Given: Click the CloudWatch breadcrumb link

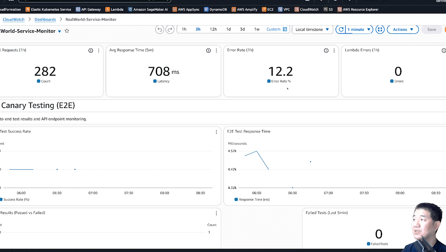Looking at the screenshot, I should (14, 19).
